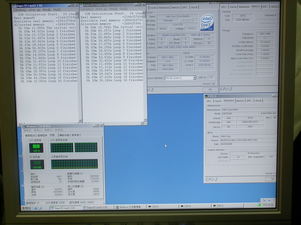Open the Start menu
The width and height of the screenshot is (301, 225).
tap(26, 208)
